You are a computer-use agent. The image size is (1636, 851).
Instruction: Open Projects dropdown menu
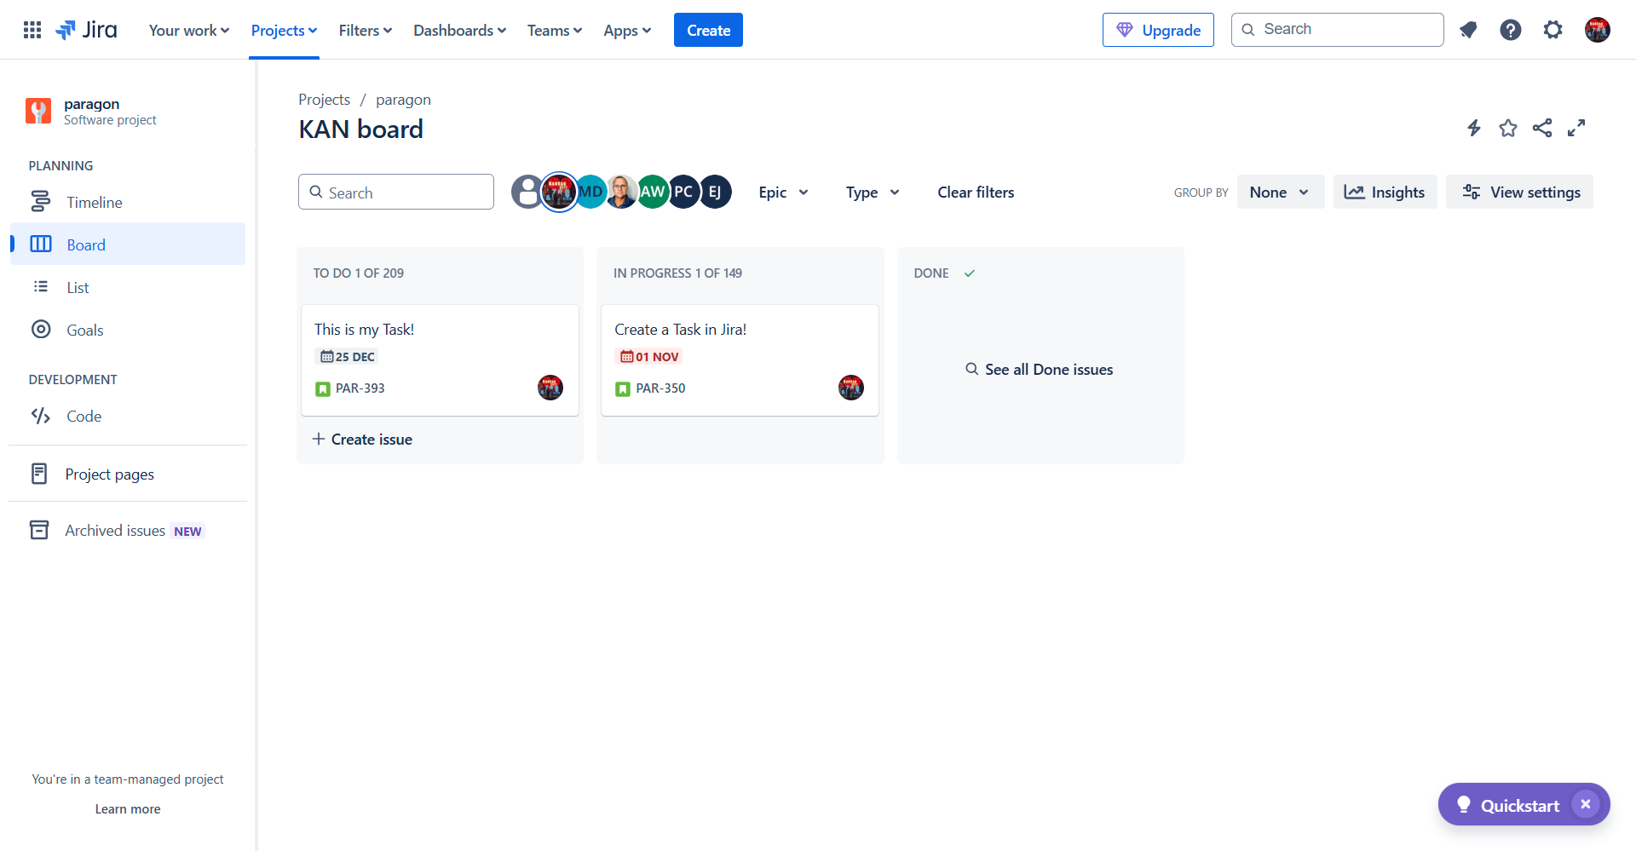click(x=284, y=30)
